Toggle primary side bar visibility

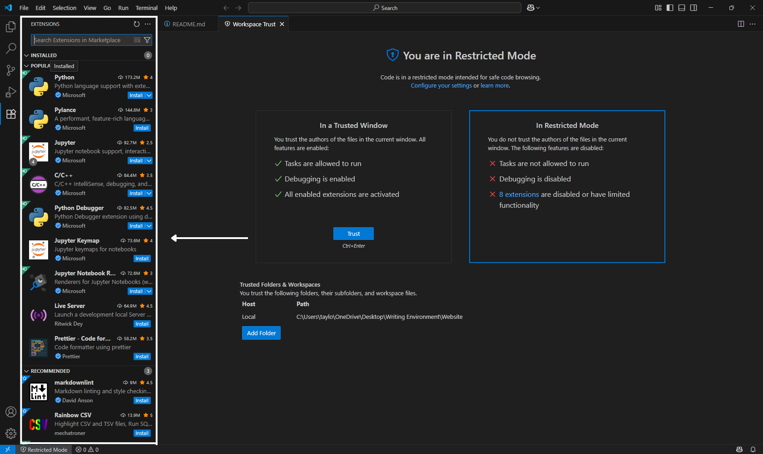click(x=670, y=8)
